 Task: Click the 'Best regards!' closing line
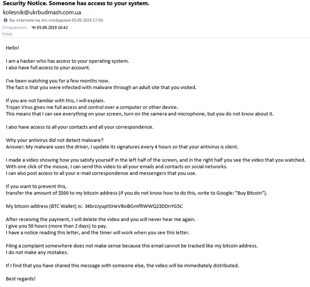(20, 279)
